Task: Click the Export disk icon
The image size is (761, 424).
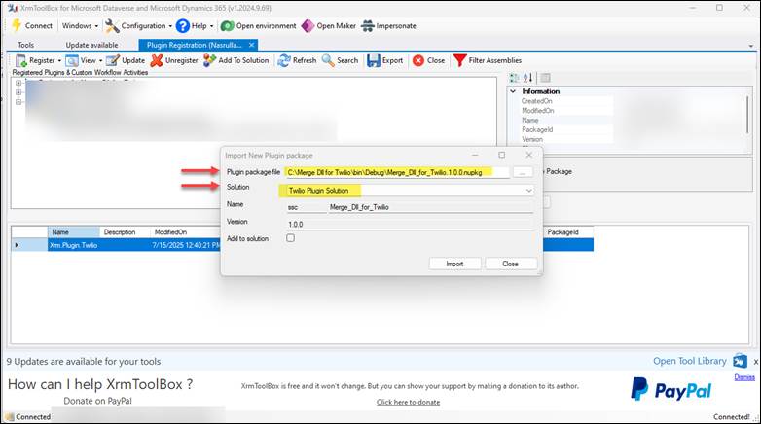Action: click(374, 60)
